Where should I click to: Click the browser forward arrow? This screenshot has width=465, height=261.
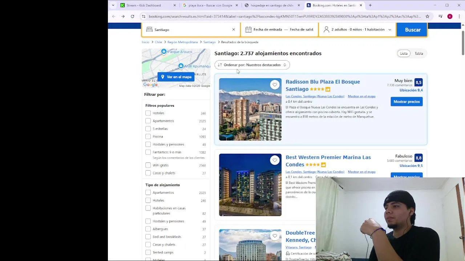[123, 16]
